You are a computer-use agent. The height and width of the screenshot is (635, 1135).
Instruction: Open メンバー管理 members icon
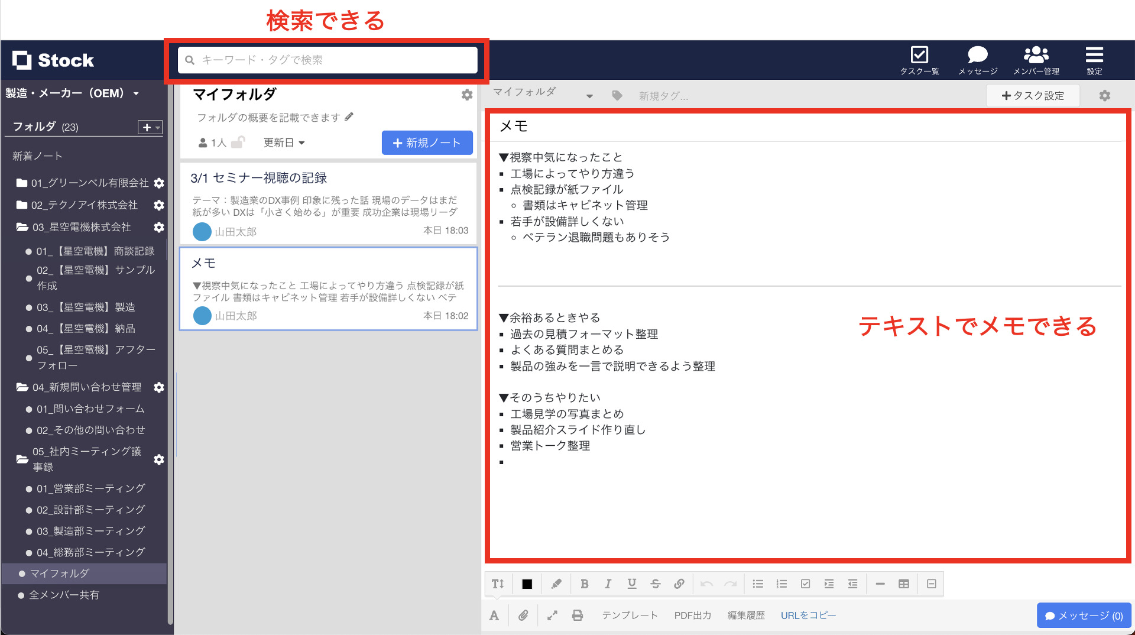point(1035,55)
